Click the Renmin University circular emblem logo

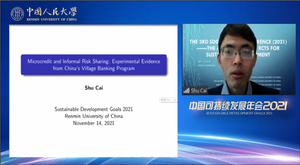click(17, 14)
